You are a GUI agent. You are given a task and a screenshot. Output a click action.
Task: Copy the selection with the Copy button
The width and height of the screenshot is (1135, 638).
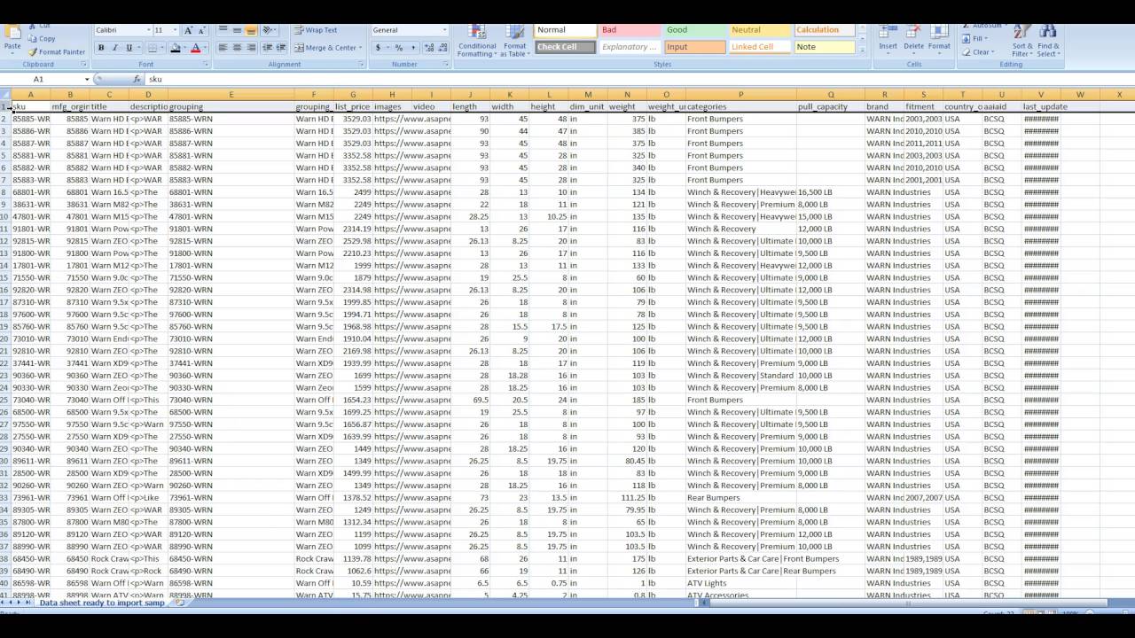pyautogui.click(x=42, y=39)
